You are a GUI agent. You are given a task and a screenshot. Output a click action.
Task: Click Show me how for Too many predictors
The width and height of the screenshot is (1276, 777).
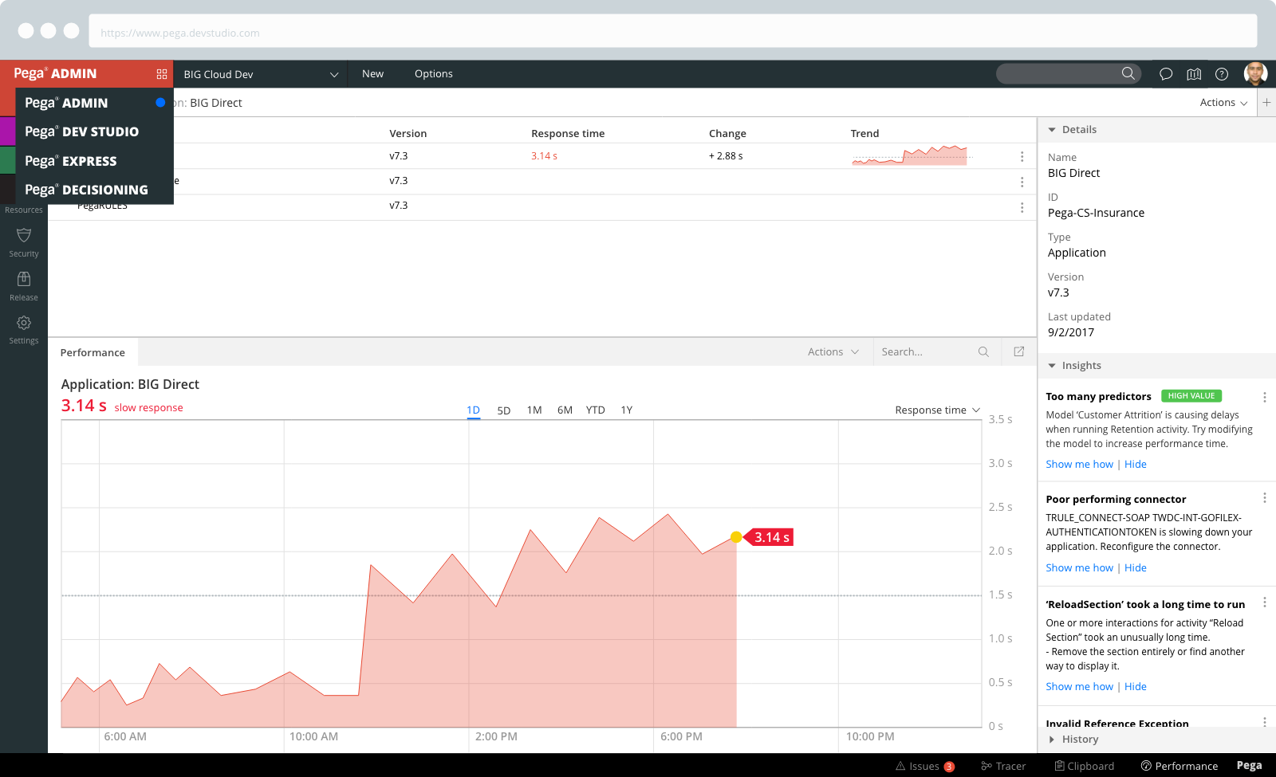tap(1079, 464)
